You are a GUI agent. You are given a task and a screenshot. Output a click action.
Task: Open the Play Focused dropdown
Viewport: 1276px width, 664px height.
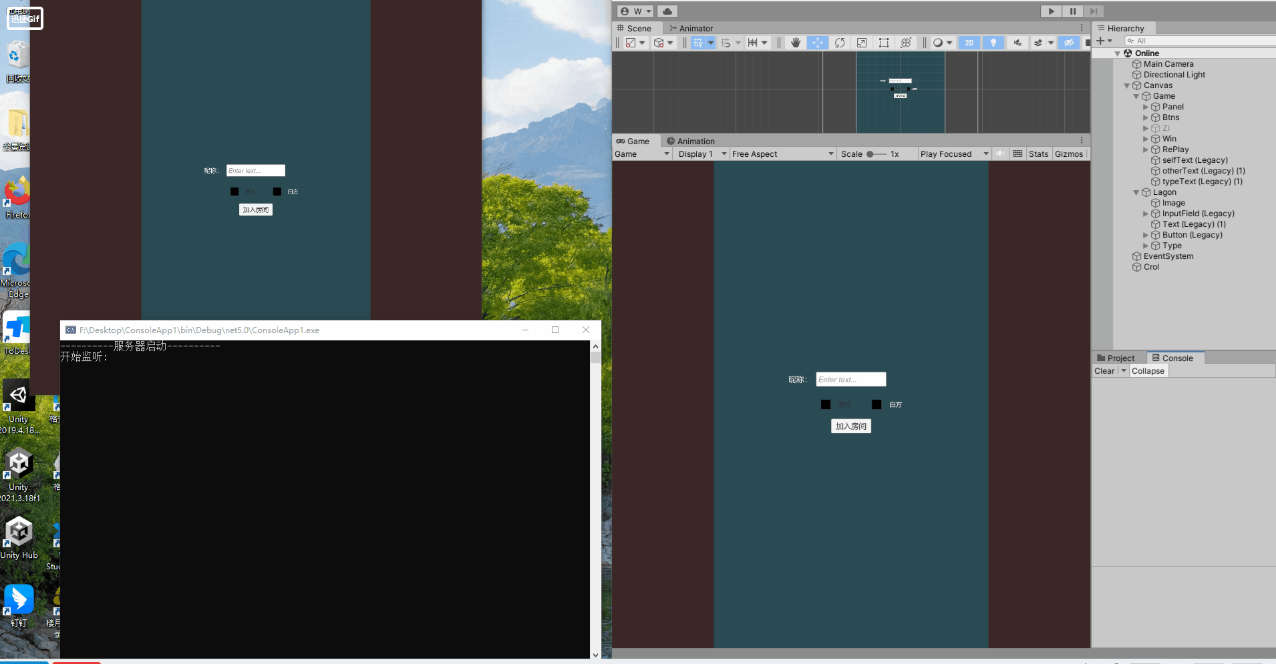tap(954, 154)
